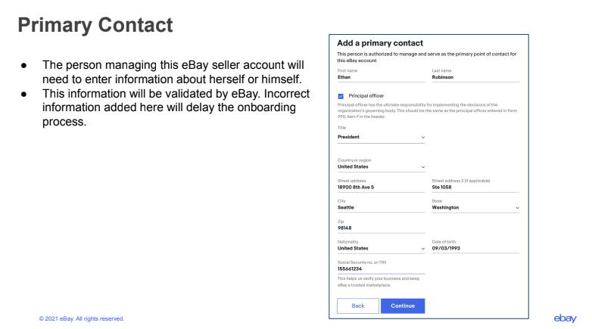
Task: Click the Last name field with Rubinson
Action: (475, 77)
